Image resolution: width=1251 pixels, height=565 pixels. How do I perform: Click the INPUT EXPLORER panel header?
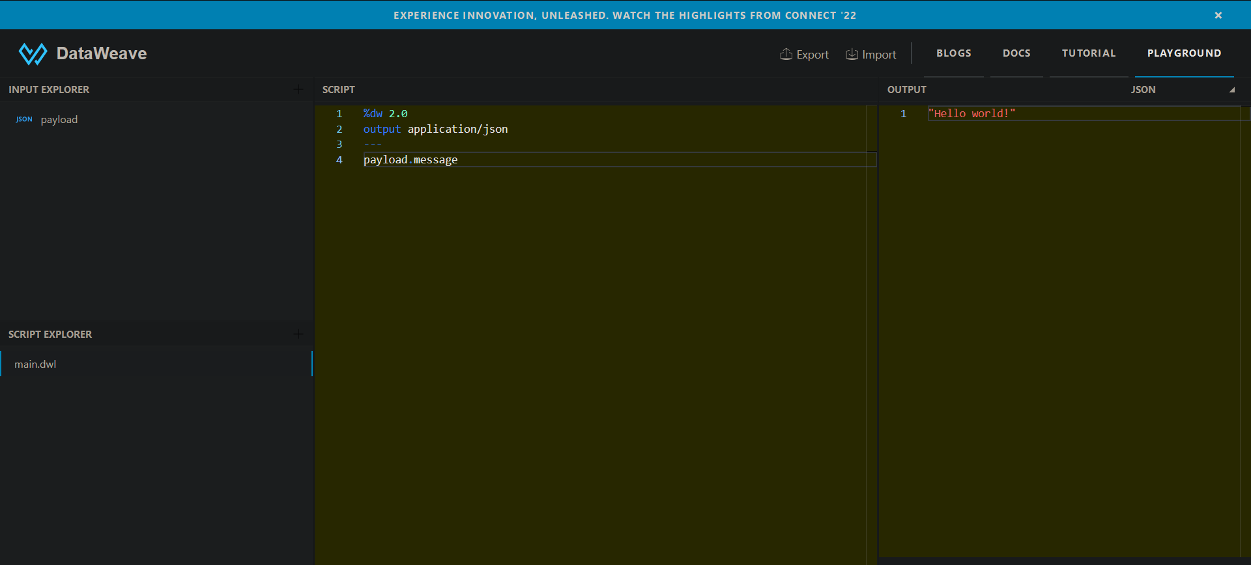49,90
